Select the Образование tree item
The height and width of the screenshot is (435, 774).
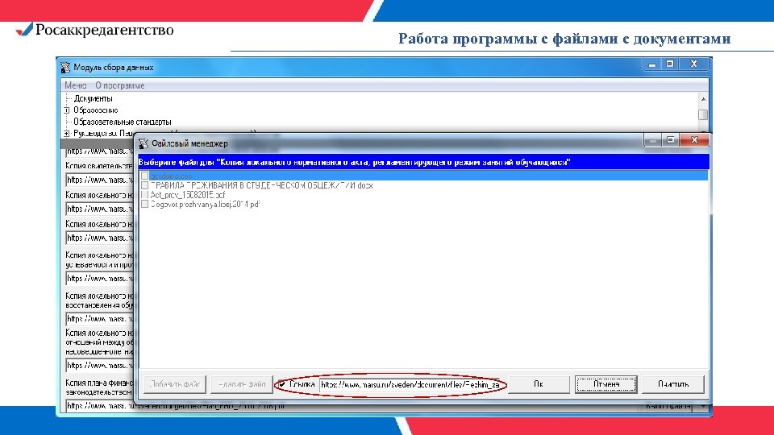96,110
